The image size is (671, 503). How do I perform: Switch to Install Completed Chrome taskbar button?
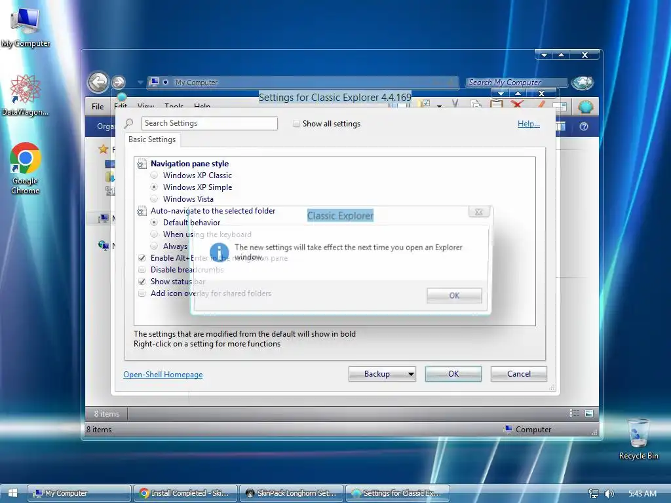(185, 493)
